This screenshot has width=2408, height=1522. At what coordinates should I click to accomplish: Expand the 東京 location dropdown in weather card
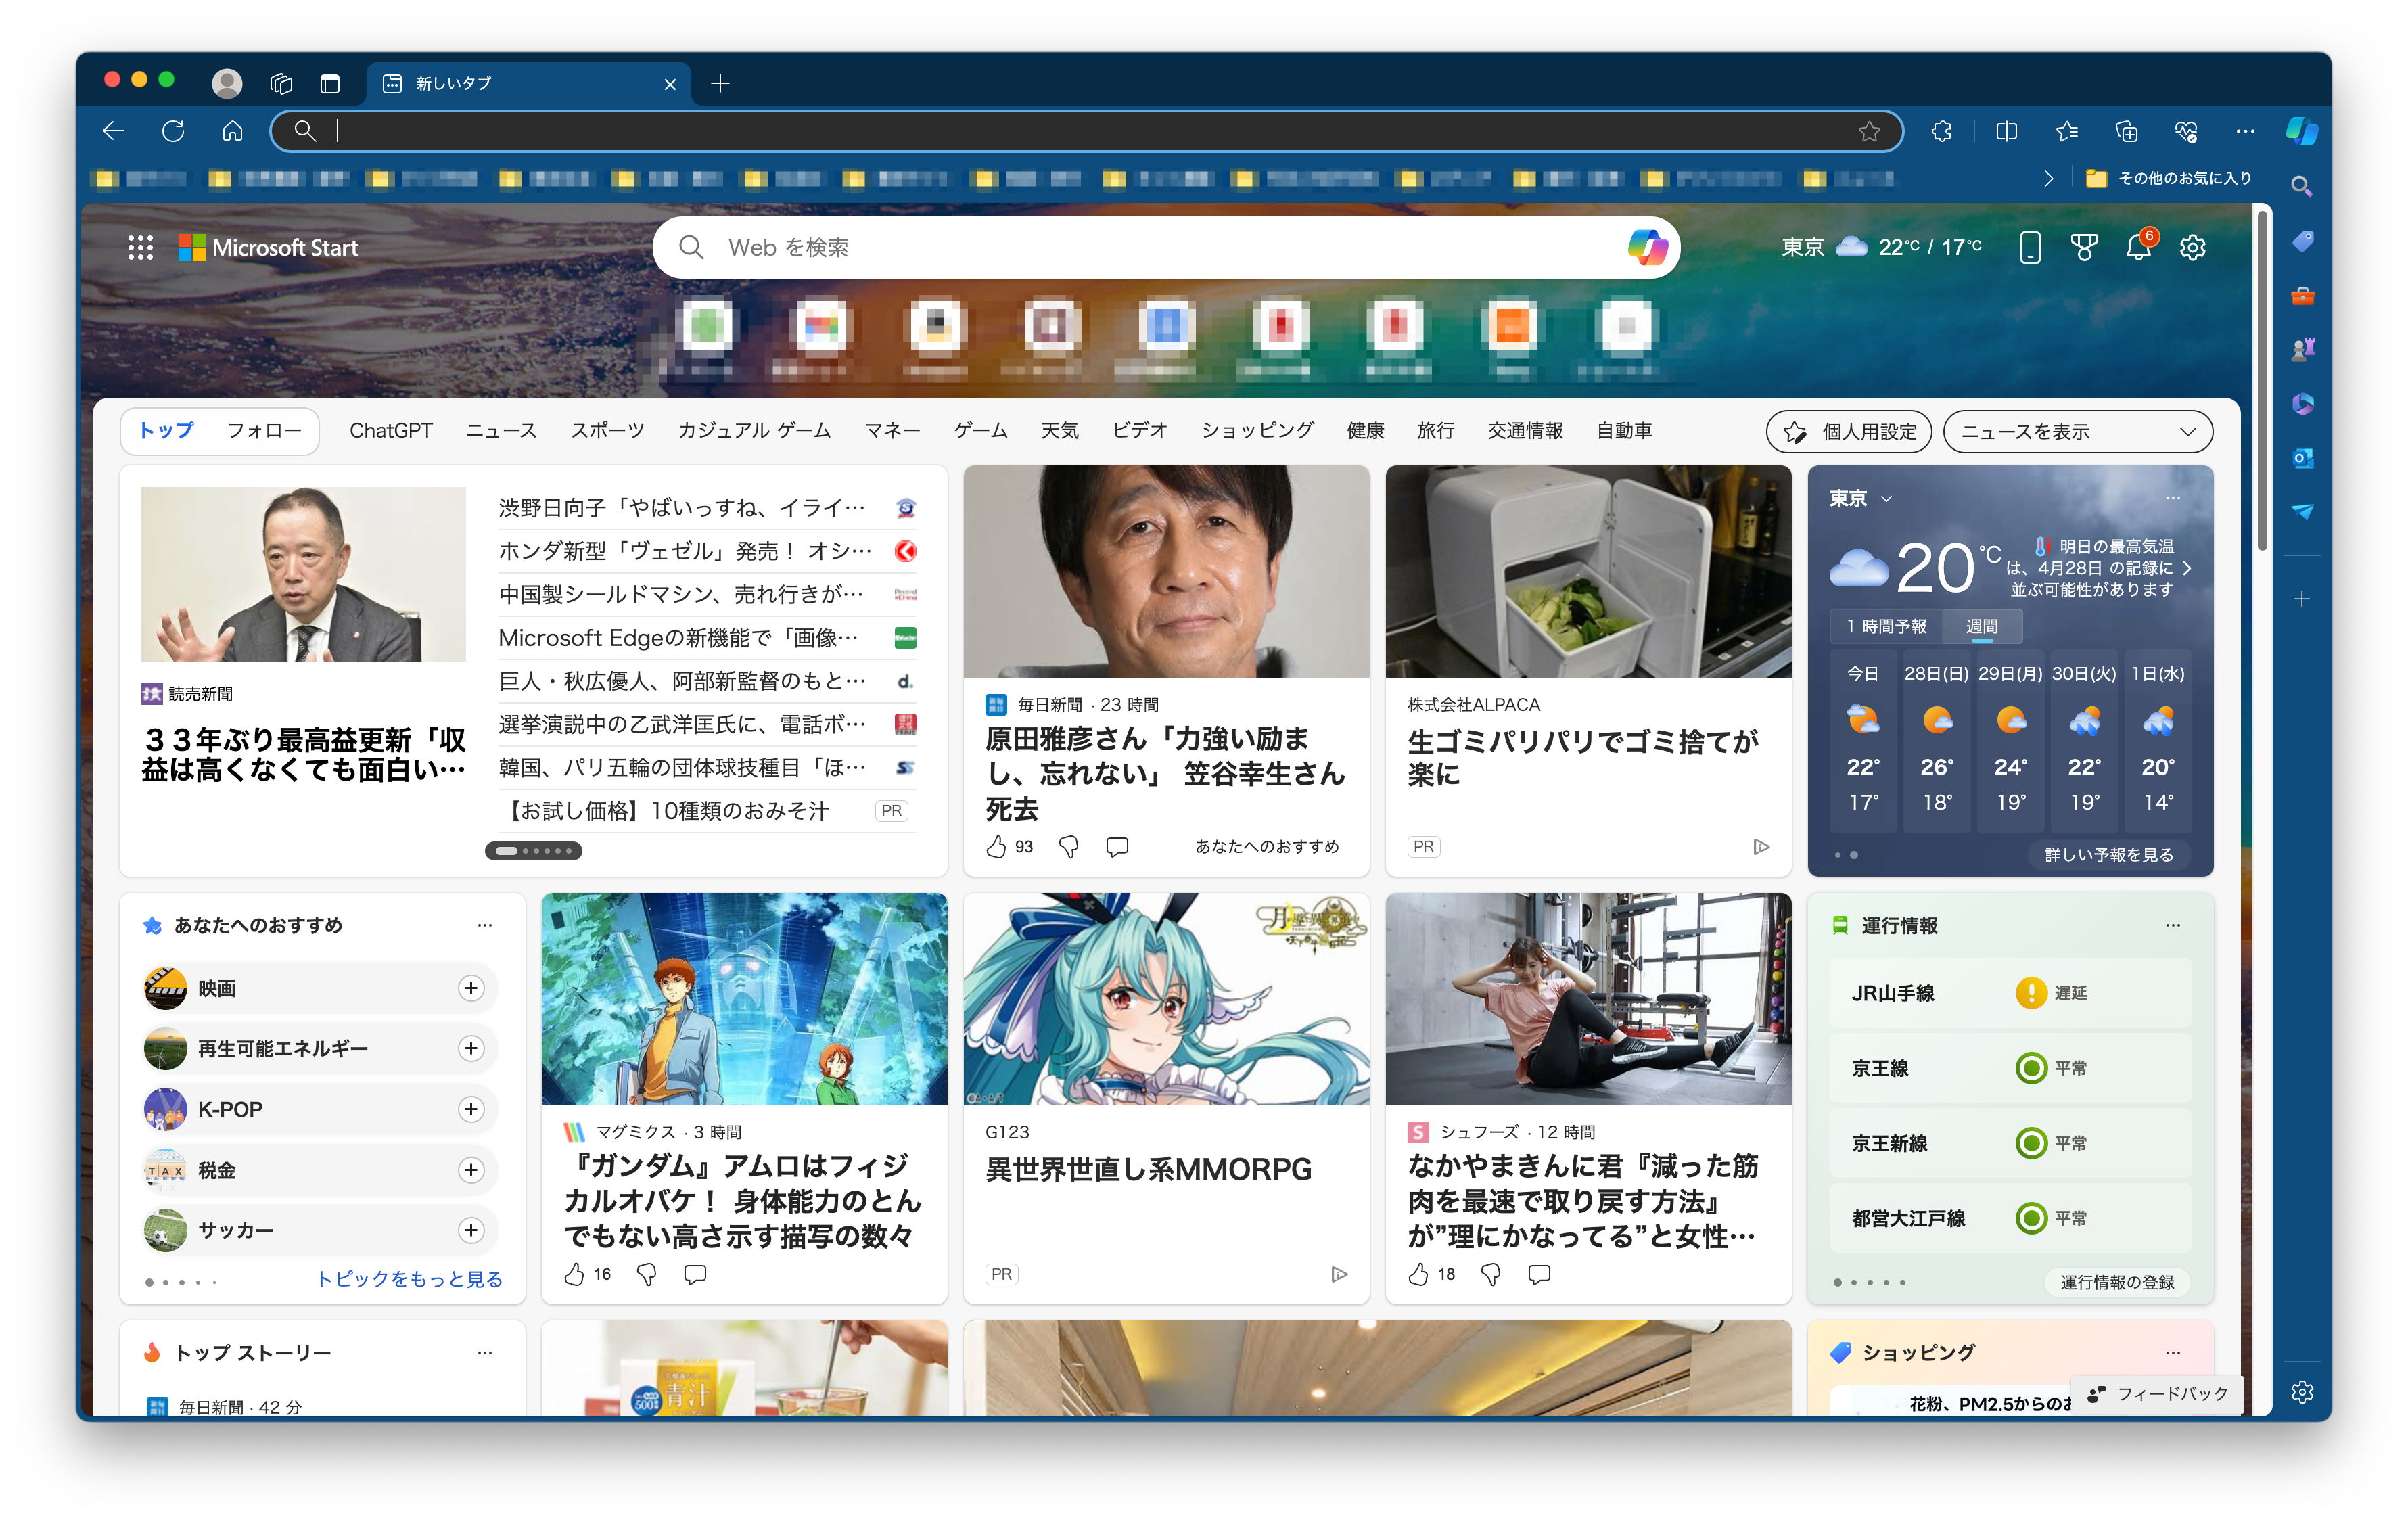coord(1886,498)
